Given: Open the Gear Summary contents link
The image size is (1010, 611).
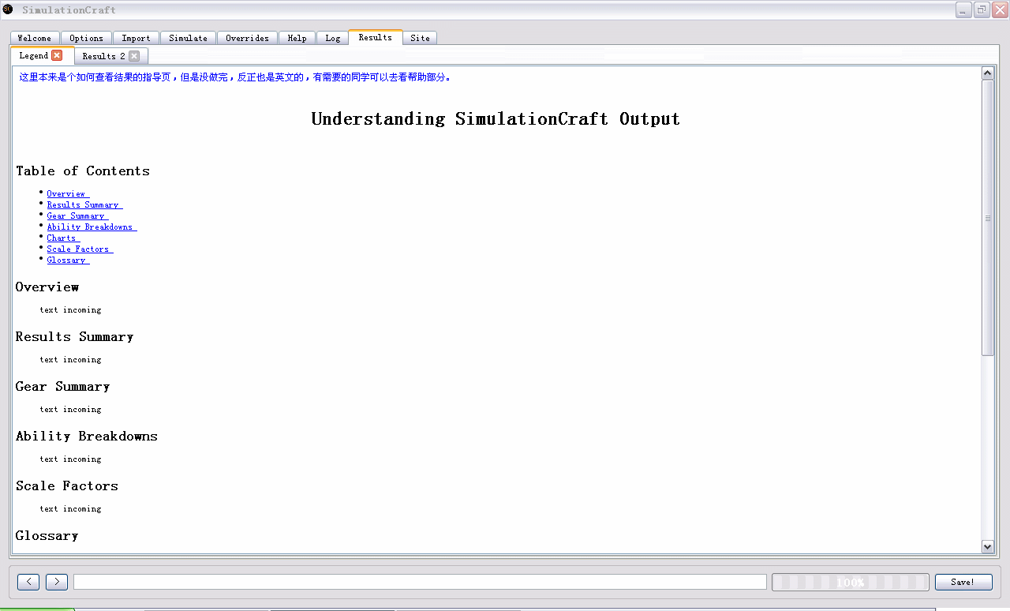Looking at the screenshot, I should (x=77, y=216).
